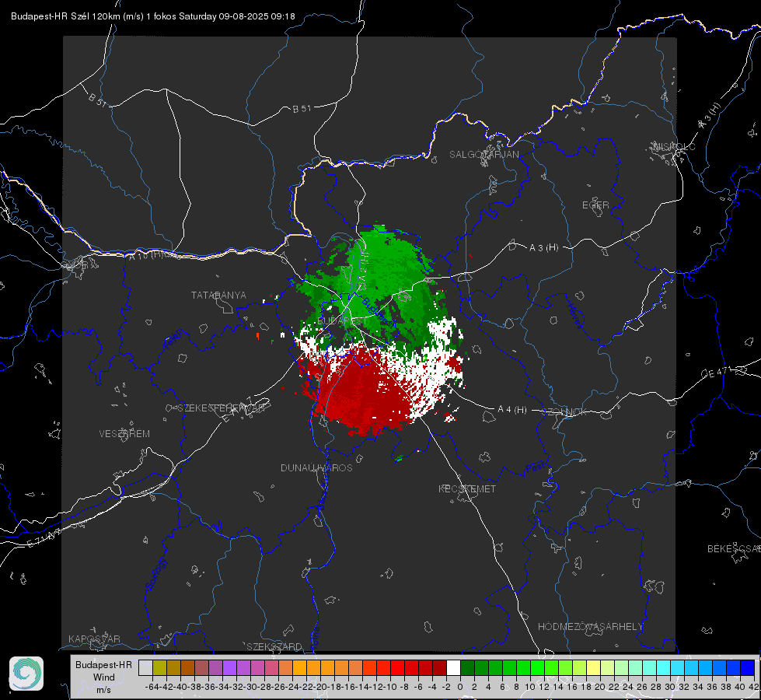
Task: Click the KAPOSVÁR city label
Action: tap(94, 639)
